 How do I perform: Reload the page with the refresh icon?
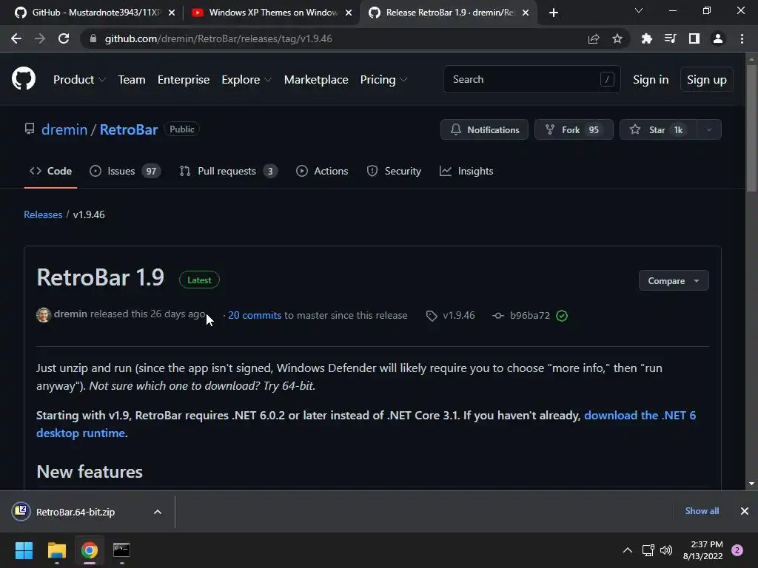[64, 38]
